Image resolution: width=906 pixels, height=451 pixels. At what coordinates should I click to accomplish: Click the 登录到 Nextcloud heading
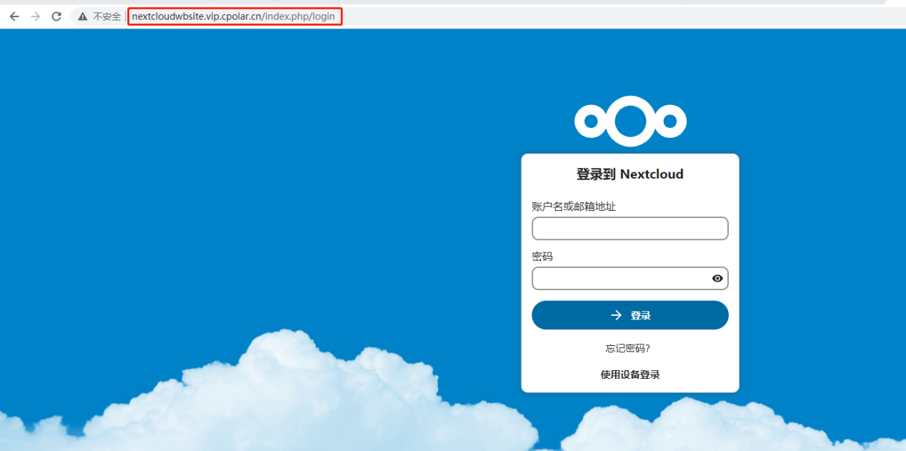point(629,174)
